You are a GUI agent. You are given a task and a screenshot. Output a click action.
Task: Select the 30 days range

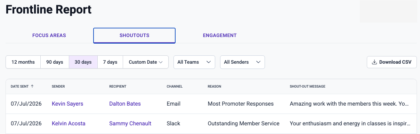83,62
